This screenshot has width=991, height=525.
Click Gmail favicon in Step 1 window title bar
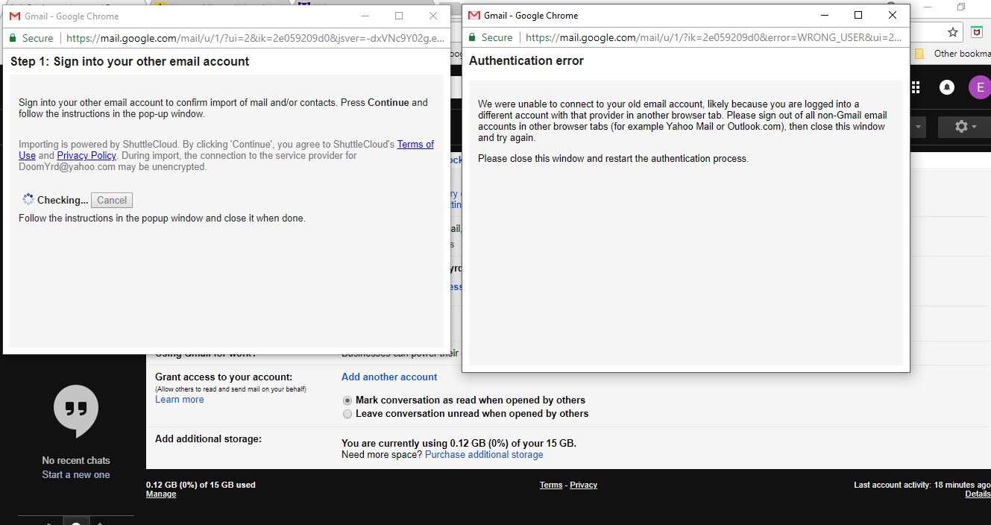point(14,16)
